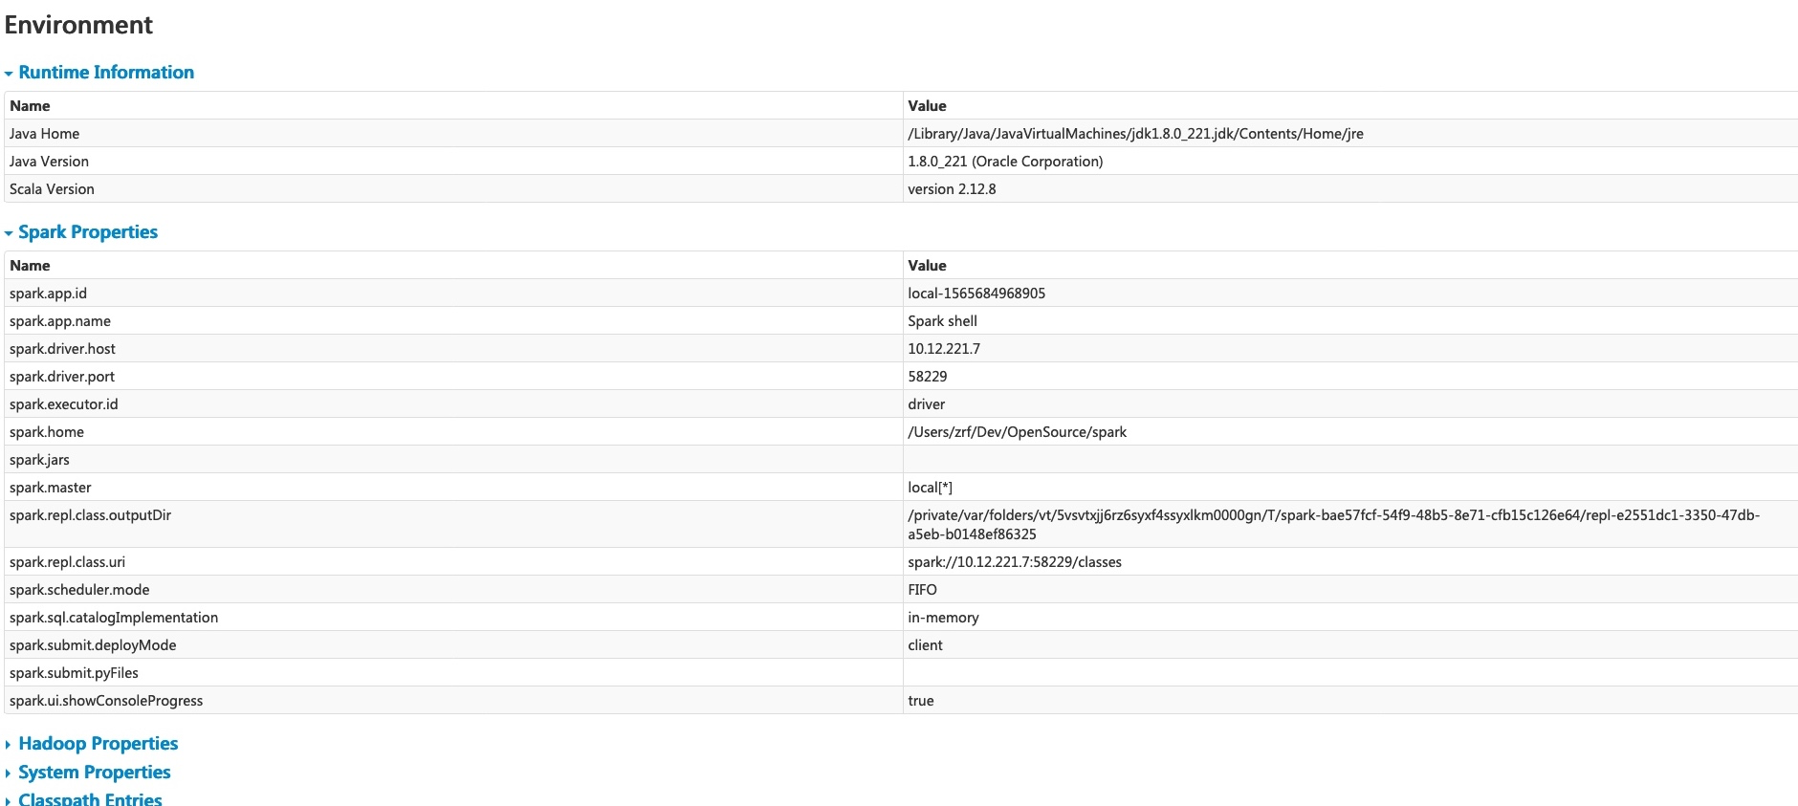The image size is (1798, 806).
Task: Click the Spark Properties header link
Action: pos(88,231)
